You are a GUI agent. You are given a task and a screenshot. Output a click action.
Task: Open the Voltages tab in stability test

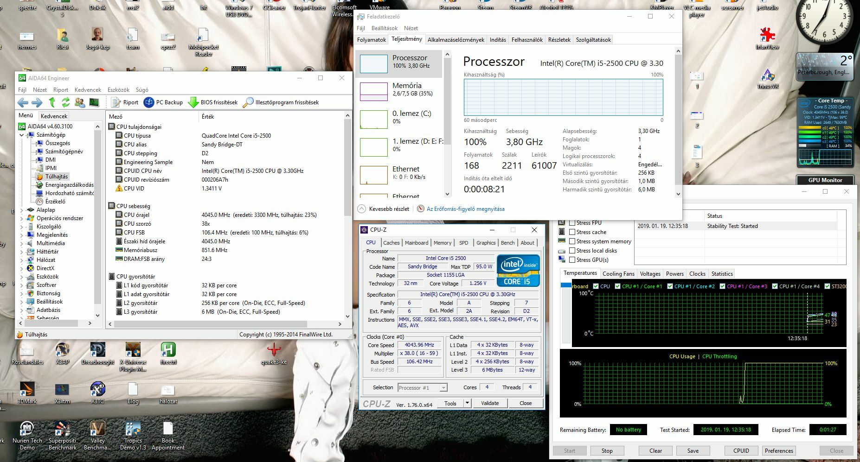tap(650, 274)
